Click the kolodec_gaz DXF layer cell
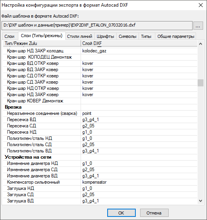 point(139,51)
